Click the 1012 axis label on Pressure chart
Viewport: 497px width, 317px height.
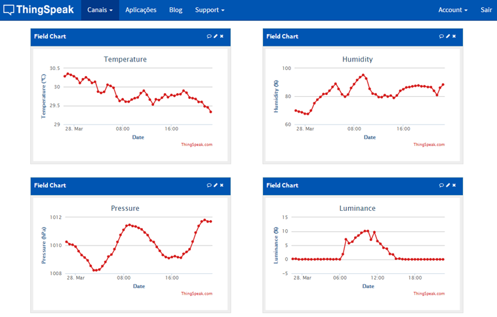(x=56, y=217)
